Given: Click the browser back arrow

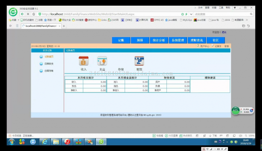Looking at the screenshot, I should [x=23, y=14].
